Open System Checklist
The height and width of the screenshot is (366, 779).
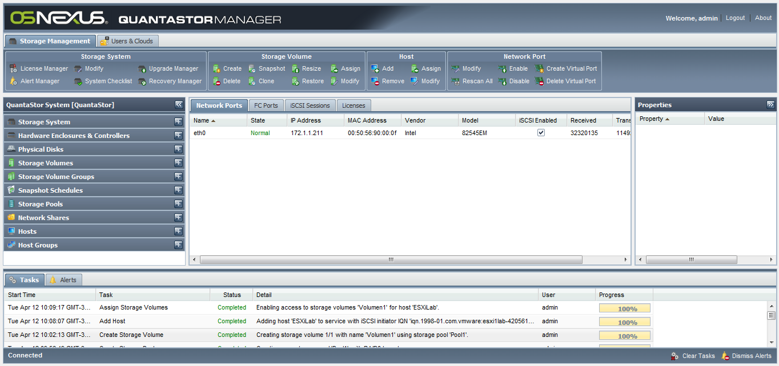tap(103, 81)
